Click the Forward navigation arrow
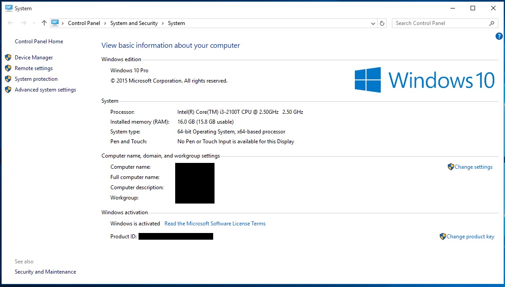Image resolution: width=505 pixels, height=287 pixels. (x=24, y=23)
